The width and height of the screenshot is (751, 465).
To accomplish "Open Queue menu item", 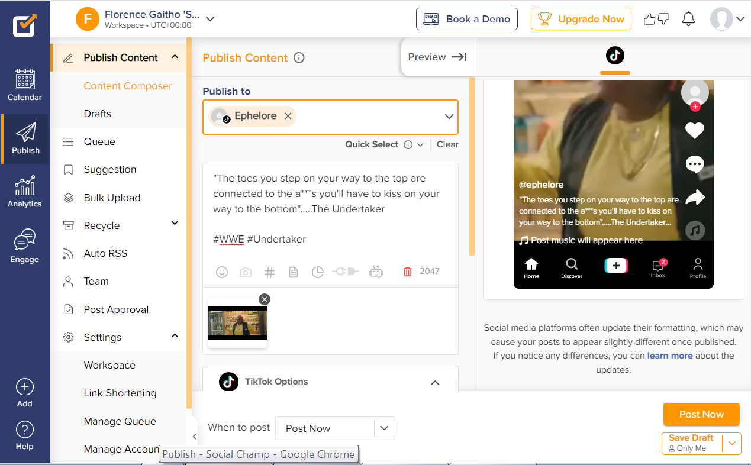I will coord(99,141).
